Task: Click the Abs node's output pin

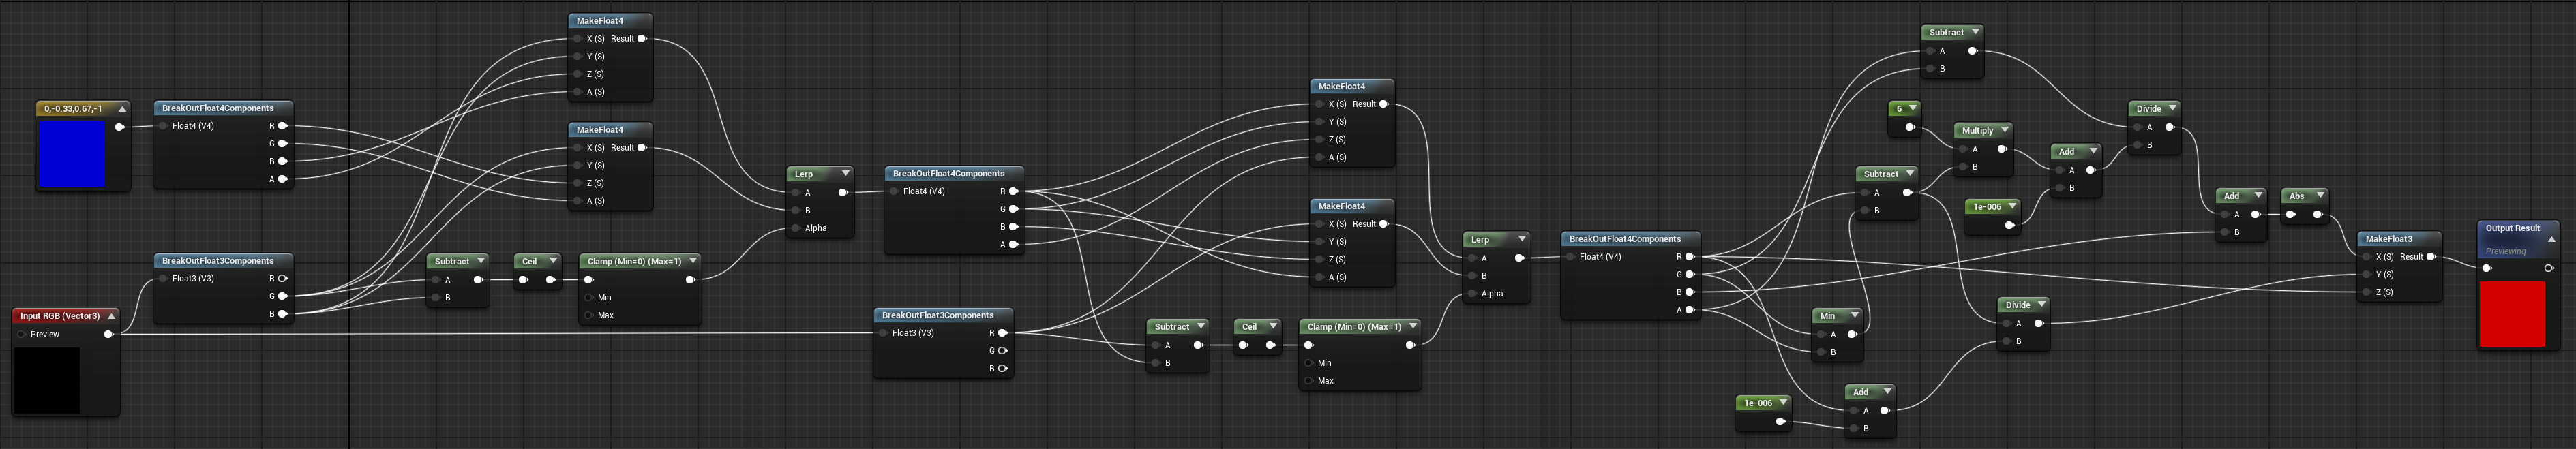Action: pos(2319,214)
